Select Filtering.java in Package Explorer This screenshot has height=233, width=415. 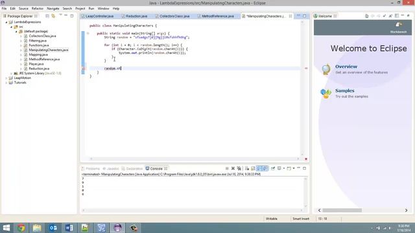tap(38, 41)
